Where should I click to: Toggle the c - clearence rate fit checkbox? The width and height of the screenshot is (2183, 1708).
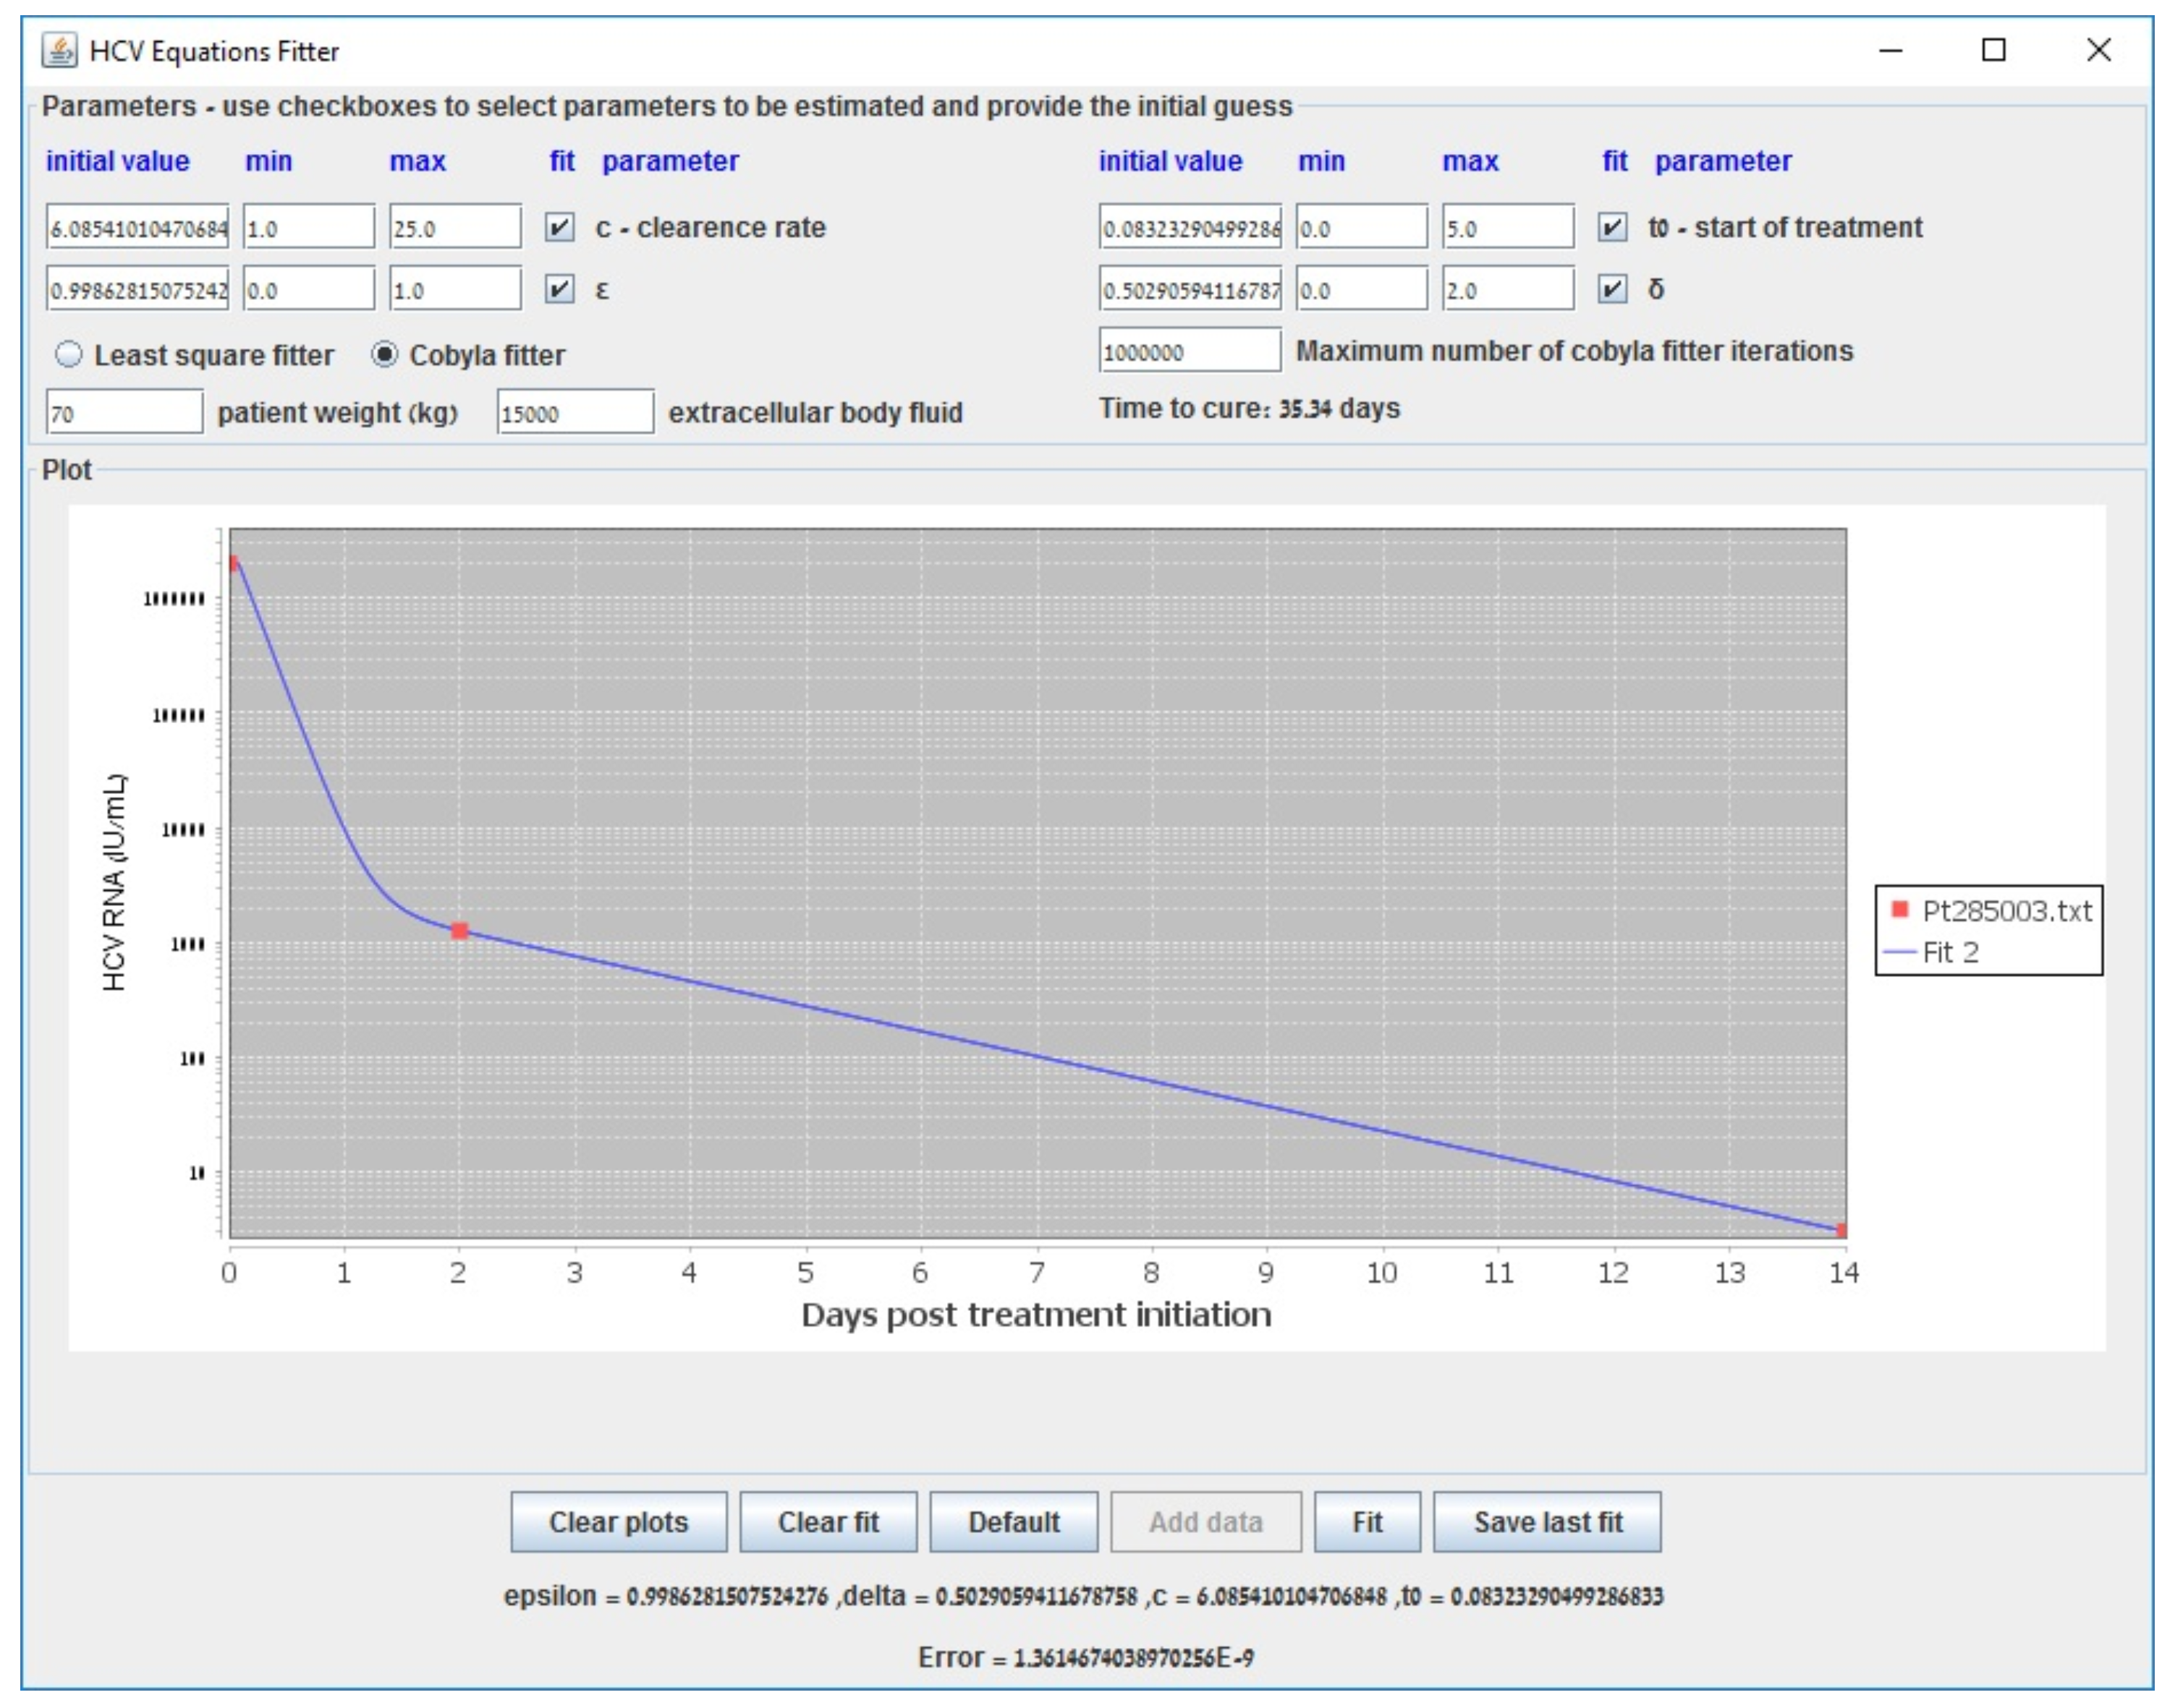(x=559, y=228)
